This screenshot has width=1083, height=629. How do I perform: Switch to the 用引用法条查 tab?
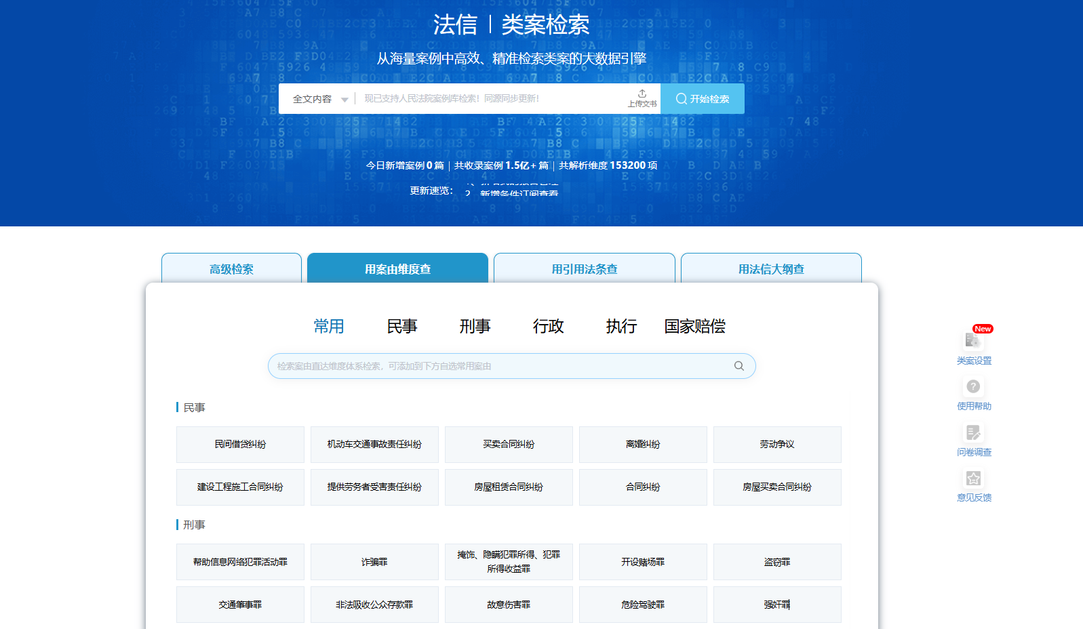pyautogui.click(x=585, y=268)
